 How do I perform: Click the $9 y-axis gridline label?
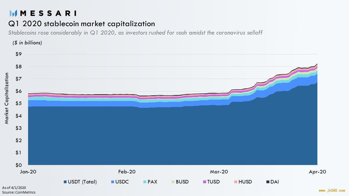tap(19, 54)
